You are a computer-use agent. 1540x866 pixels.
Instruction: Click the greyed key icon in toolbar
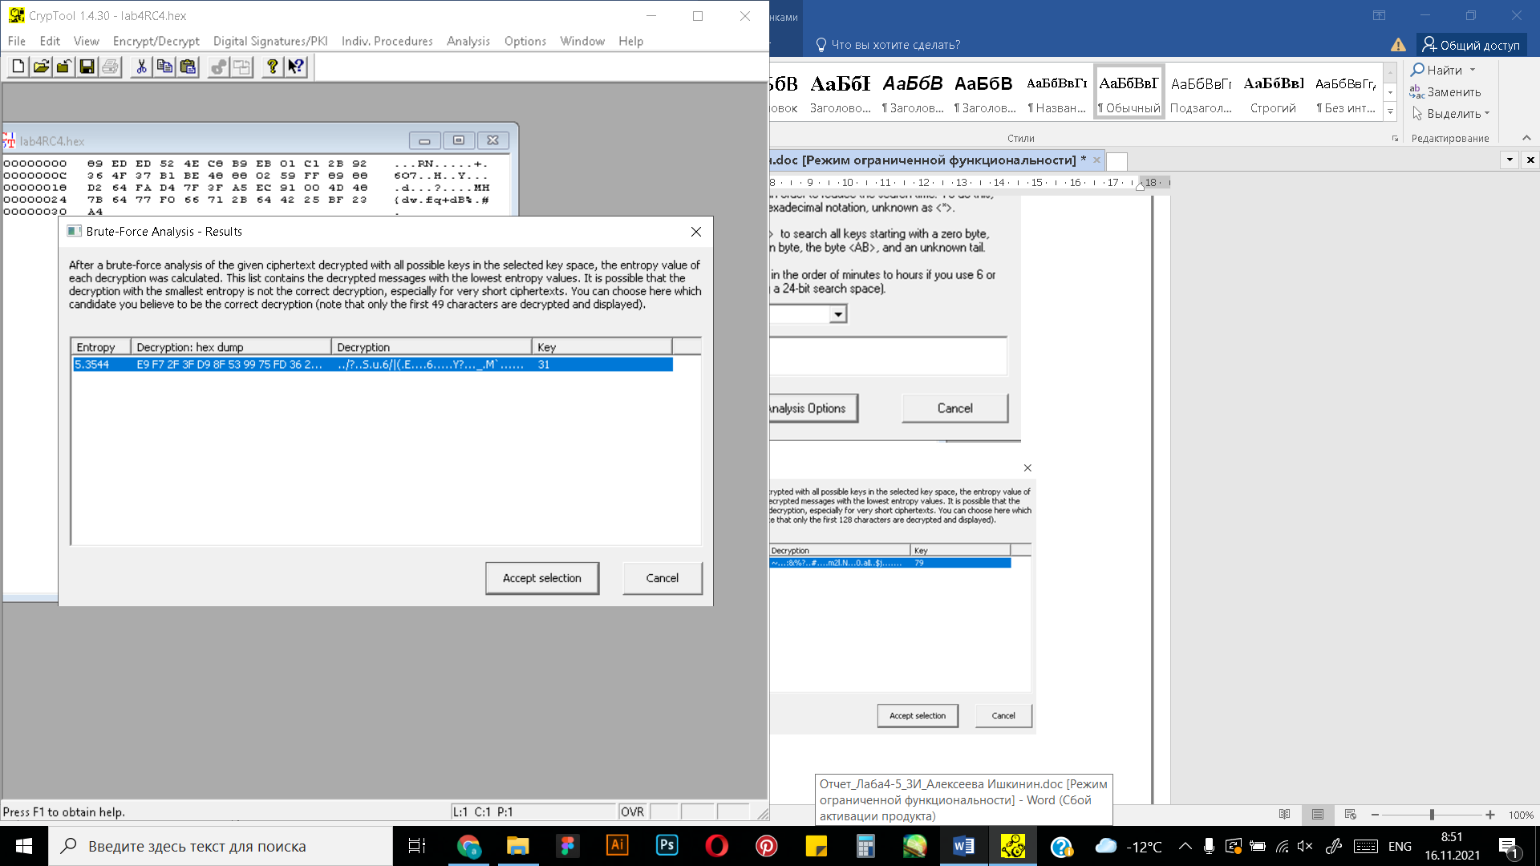218,67
